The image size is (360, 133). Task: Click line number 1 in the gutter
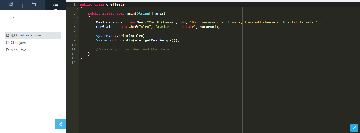[74, 4]
